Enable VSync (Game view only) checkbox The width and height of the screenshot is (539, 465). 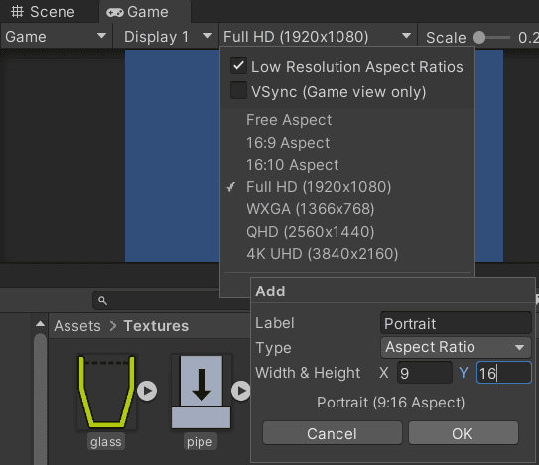point(238,90)
